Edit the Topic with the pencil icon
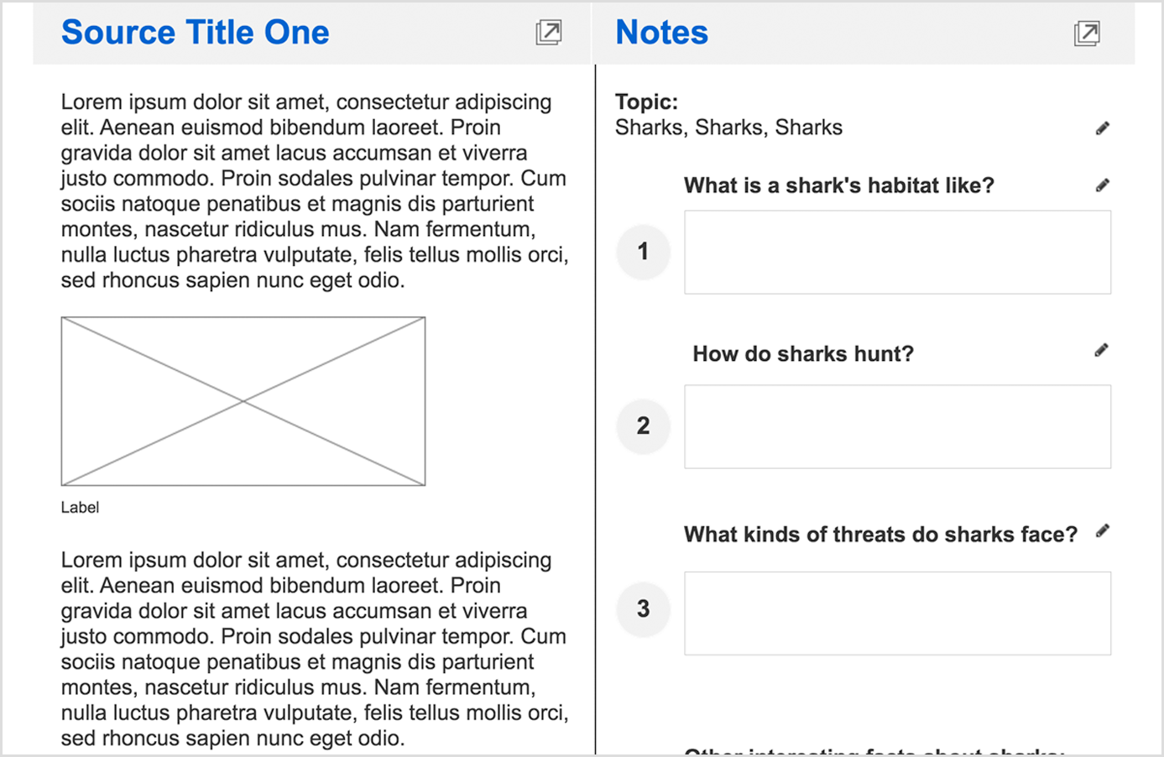 point(1103,128)
